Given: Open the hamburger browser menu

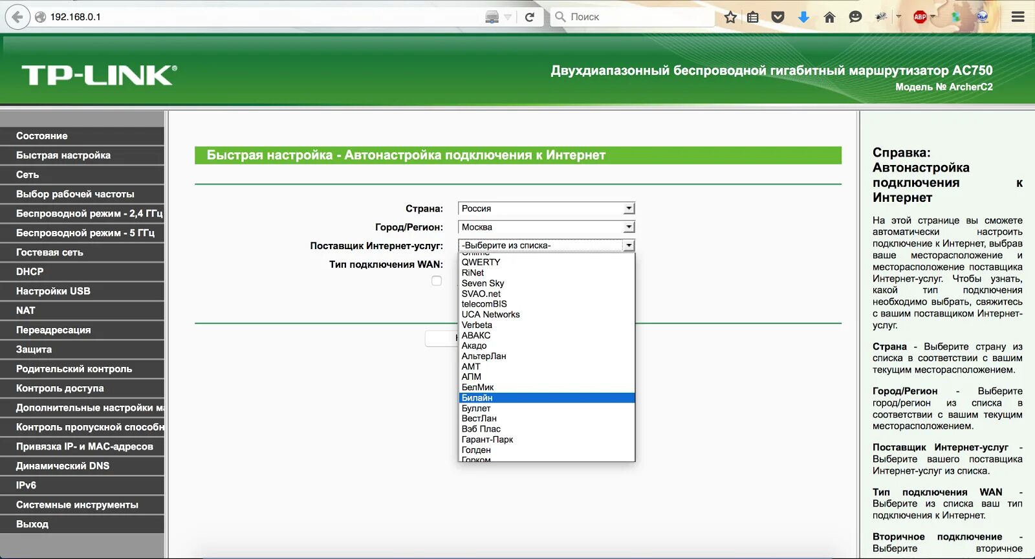Looking at the screenshot, I should pyautogui.click(x=1018, y=17).
